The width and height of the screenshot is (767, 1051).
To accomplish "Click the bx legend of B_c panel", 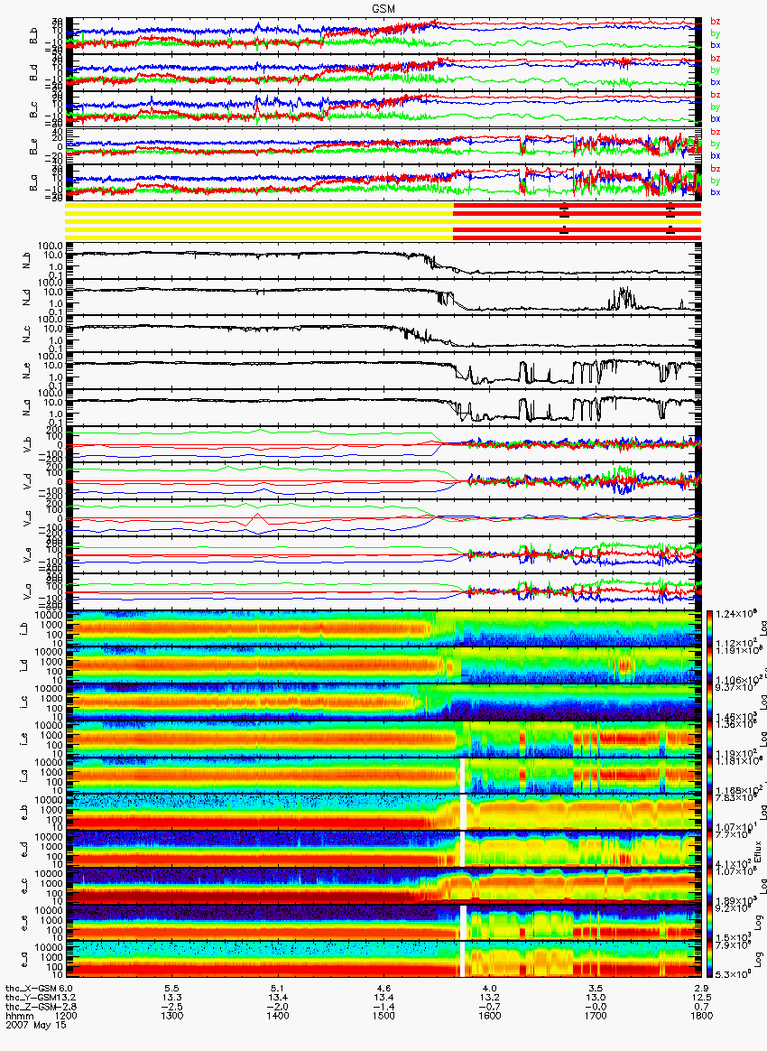I will (x=716, y=118).
